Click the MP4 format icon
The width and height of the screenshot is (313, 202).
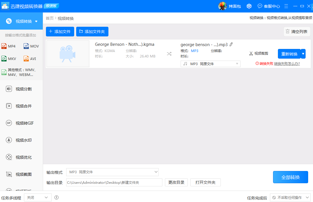[4, 46]
